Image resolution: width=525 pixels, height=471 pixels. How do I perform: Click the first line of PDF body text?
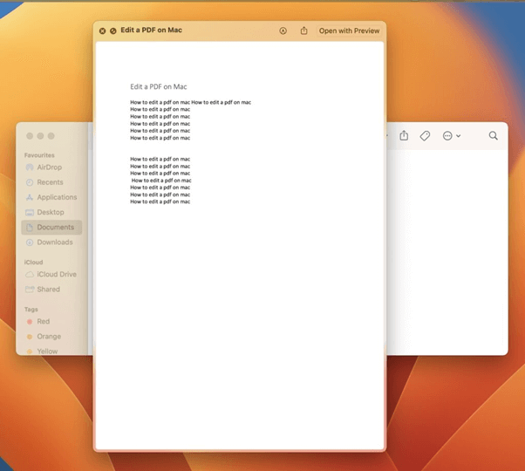(x=190, y=102)
